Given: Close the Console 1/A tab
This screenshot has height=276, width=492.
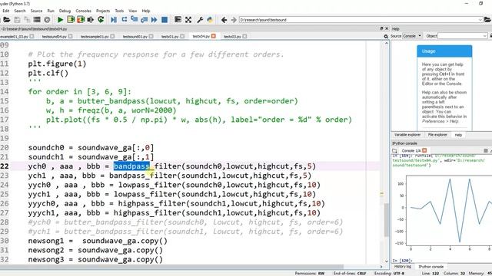Looking at the screenshot, I should [x=424, y=150].
